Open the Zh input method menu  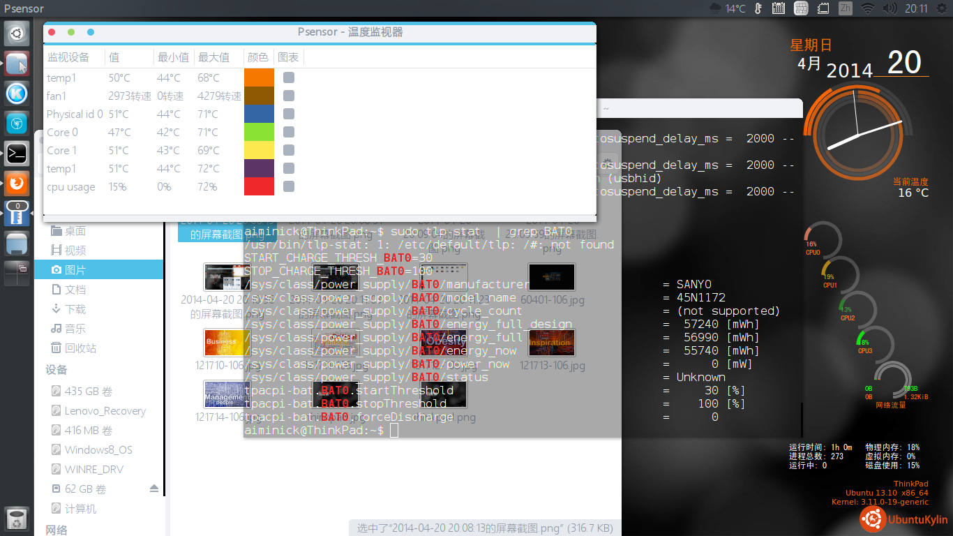[845, 8]
